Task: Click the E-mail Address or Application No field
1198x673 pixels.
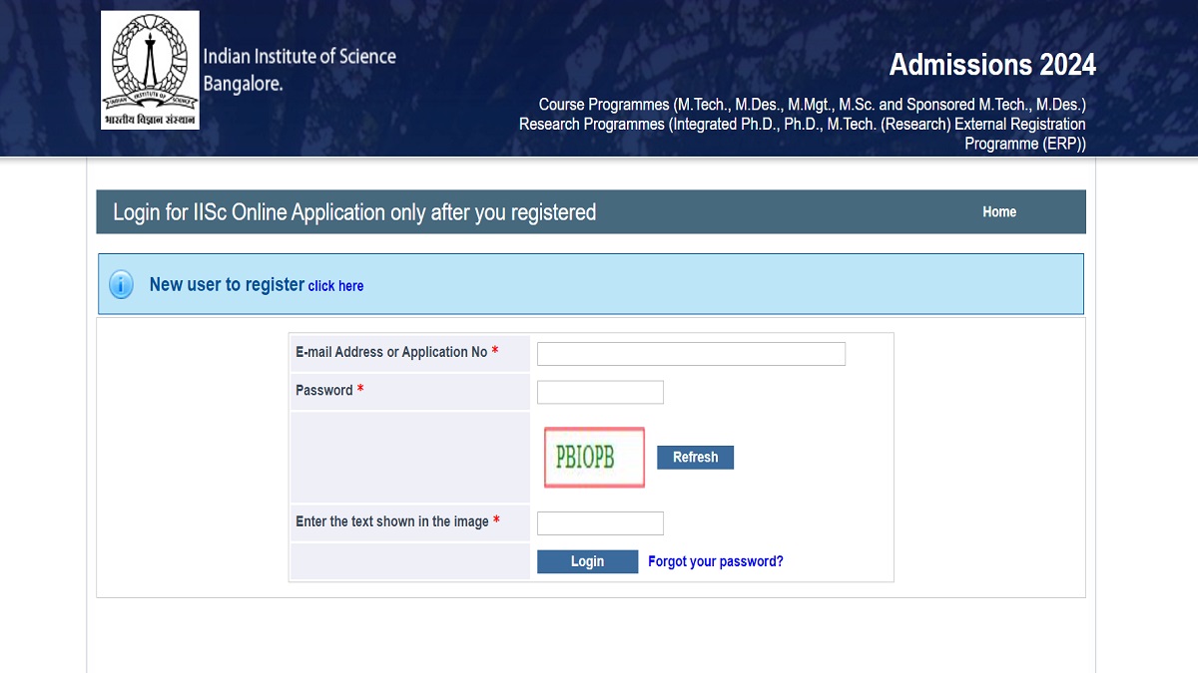Action: tap(690, 353)
